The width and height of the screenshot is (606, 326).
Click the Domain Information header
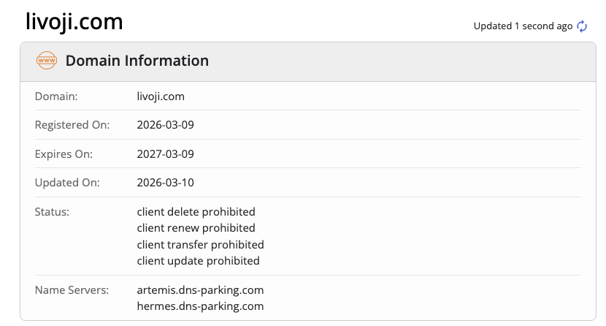click(137, 61)
